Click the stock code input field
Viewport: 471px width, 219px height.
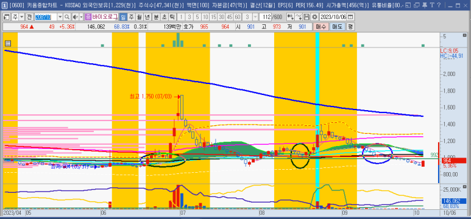pos(45,17)
